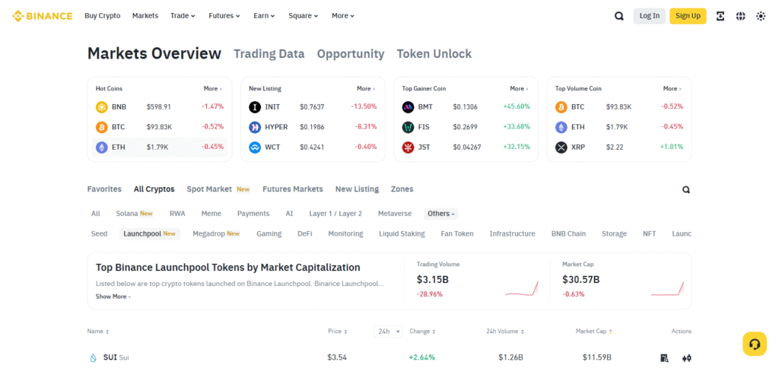Image resolution: width=779 pixels, height=368 pixels.
Task: Expand the Futures menu
Action: pos(224,16)
